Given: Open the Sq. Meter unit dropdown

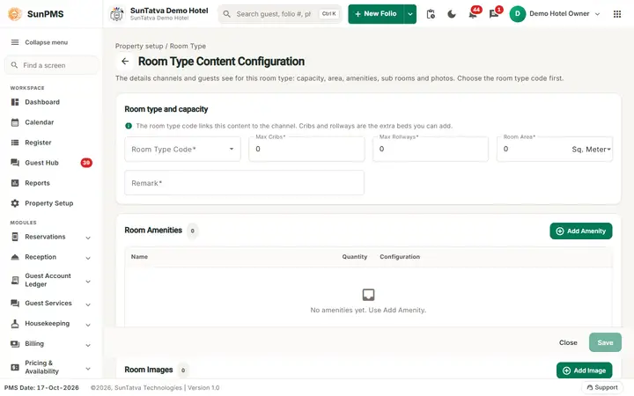Looking at the screenshot, I should pyautogui.click(x=591, y=149).
